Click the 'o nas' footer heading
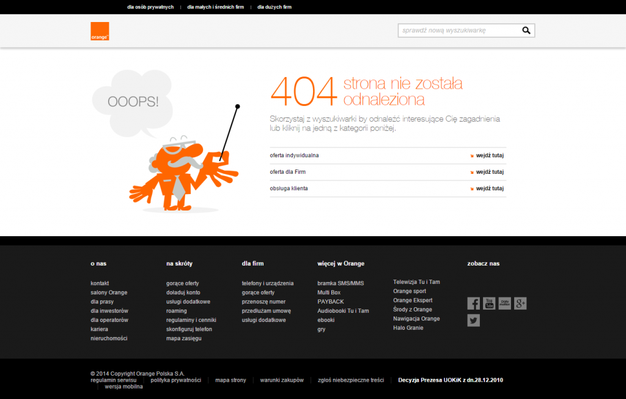The height and width of the screenshot is (399, 626). point(98,264)
